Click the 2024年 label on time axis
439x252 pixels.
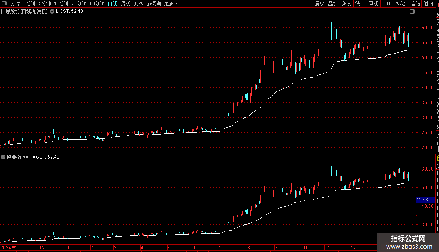(x=8, y=247)
